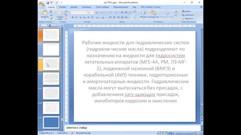This screenshot has height=135, width=241.
Task: Select slide thumbnail 192
Action: [51, 79]
